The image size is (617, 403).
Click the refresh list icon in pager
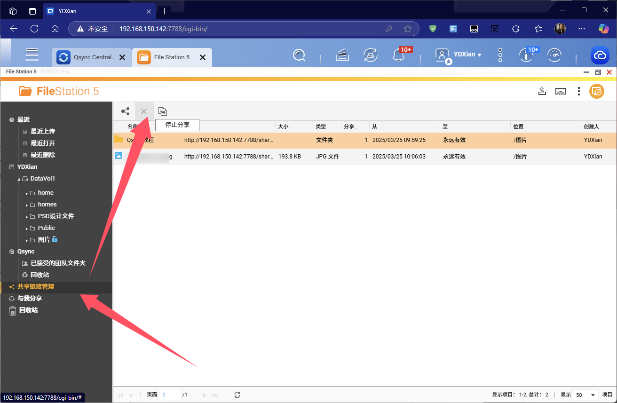237,395
